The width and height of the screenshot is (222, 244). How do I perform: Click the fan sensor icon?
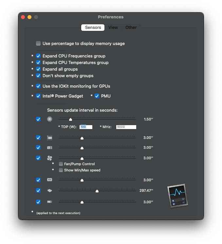click(x=49, y=158)
